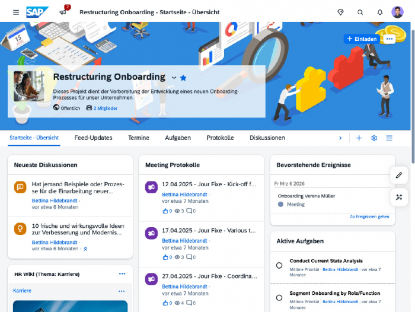The width and height of the screenshot is (415, 312).
Task: Mark 'Conduct Current State Analysis' task complete
Action: point(279,265)
